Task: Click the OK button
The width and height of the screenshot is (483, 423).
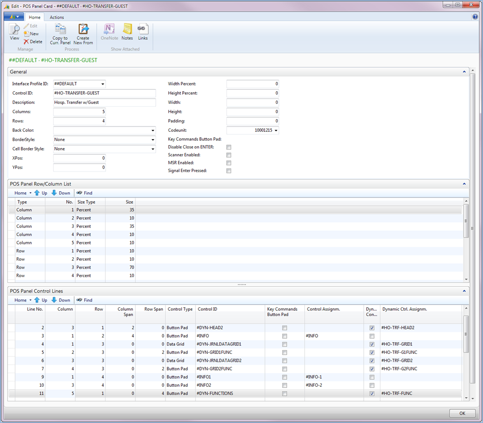Action: pyautogui.click(x=462, y=413)
